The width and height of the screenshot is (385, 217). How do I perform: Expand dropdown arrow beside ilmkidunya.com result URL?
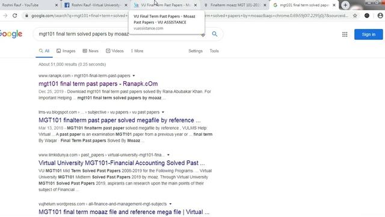click(x=168, y=155)
